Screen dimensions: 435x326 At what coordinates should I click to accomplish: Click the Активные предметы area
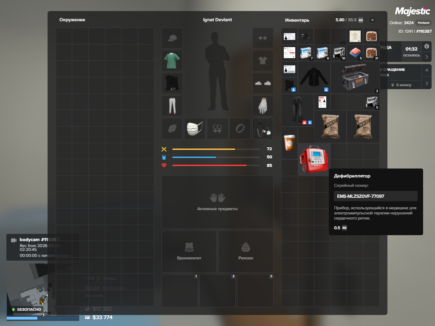[217, 202]
